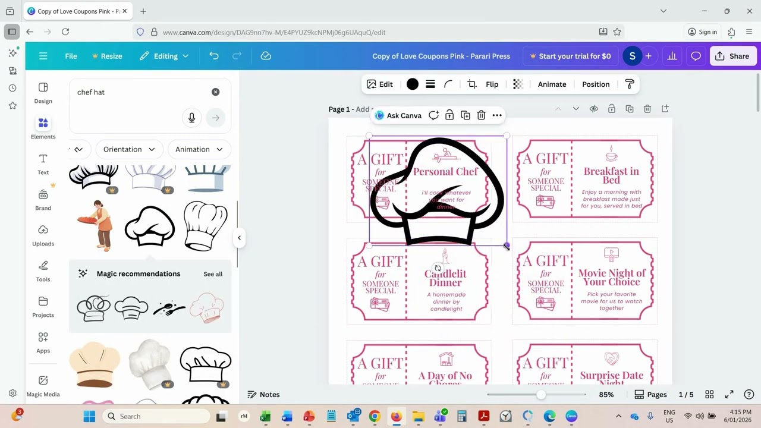Toggle the Pages thumbnail strip
Viewport: 761px width, 428px height.
click(651, 395)
